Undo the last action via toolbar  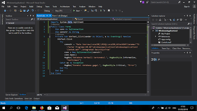(x=33, y=11)
